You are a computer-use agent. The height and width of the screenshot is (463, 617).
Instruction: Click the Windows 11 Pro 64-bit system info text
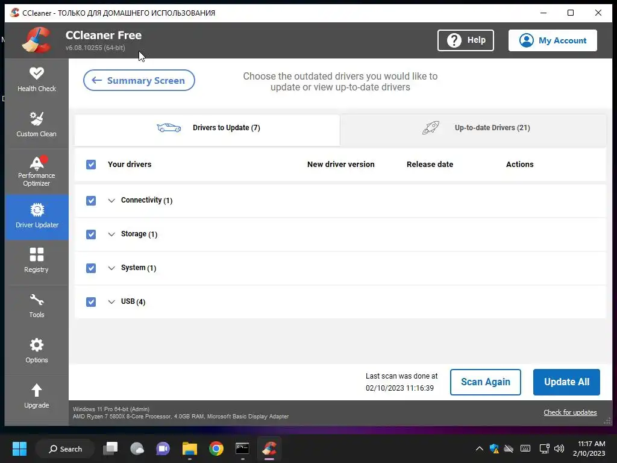coord(111,409)
